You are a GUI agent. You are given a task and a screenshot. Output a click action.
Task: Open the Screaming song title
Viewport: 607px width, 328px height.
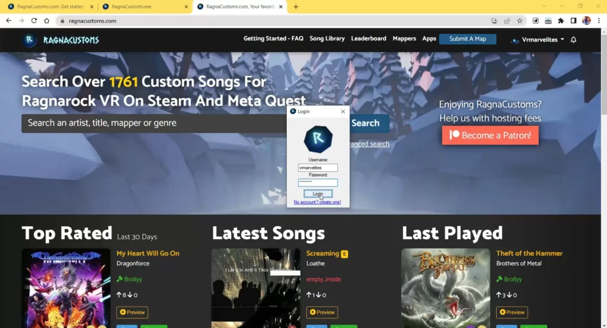click(322, 253)
